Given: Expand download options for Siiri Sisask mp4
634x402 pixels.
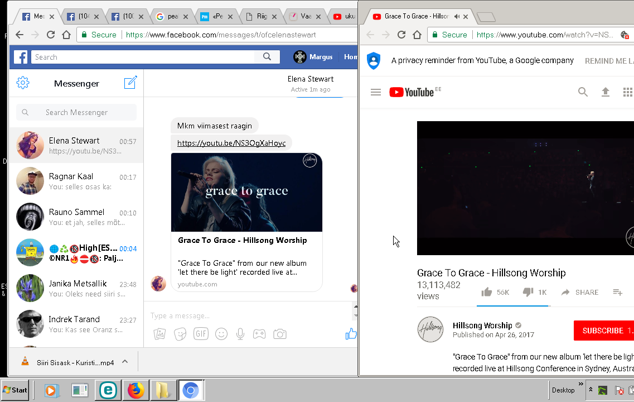Looking at the screenshot, I should coord(125,361).
